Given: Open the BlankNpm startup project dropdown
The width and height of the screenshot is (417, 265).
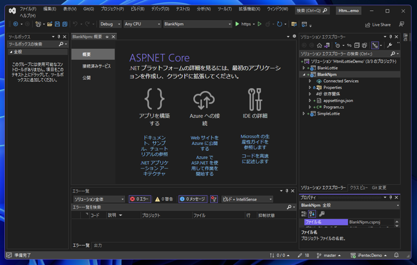Looking at the screenshot, I should pos(198,24).
